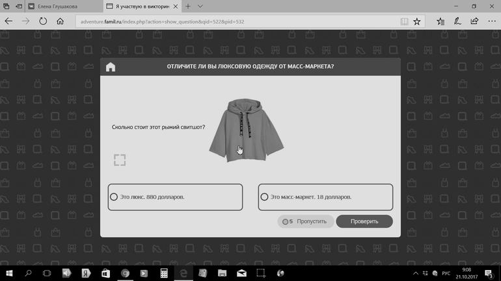Screen dimensions: 501x281
Task: Expand the tab list chevron in Edge
Action: point(200,6)
